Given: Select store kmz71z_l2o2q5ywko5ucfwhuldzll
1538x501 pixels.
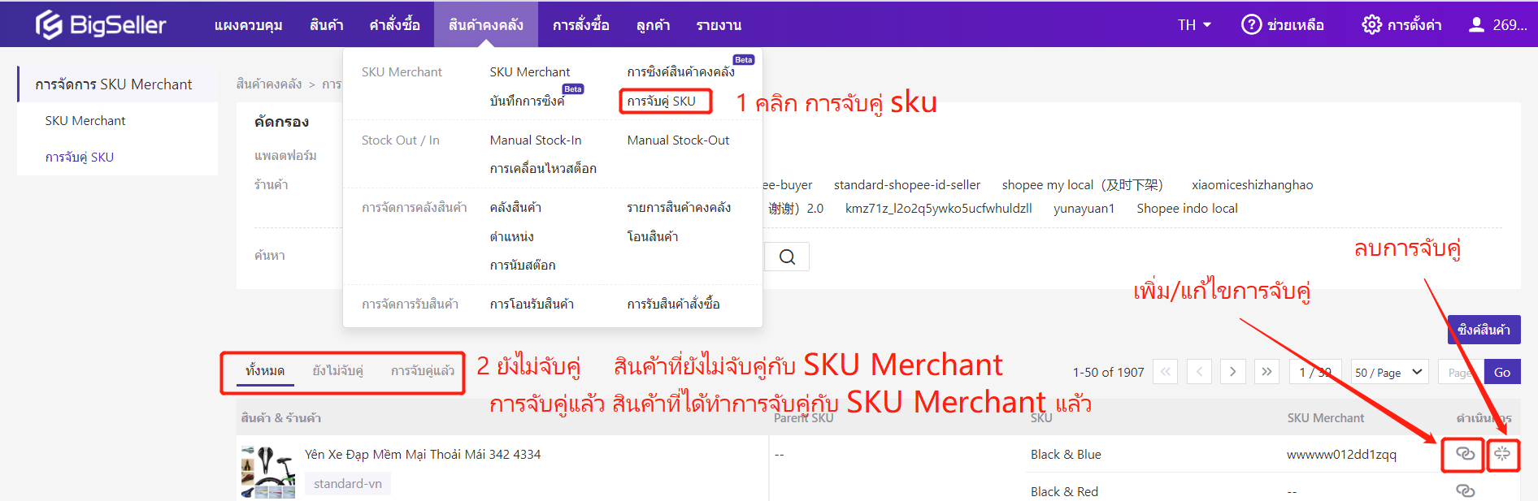Looking at the screenshot, I should pyautogui.click(x=938, y=208).
